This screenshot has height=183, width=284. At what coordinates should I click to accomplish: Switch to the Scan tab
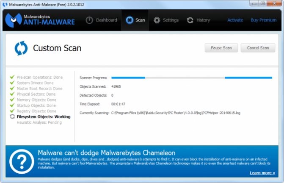point(135,20)
